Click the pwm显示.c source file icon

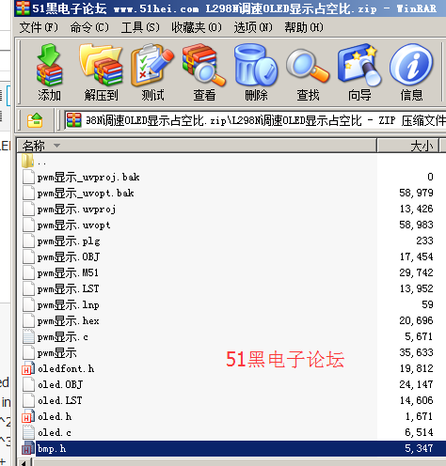click(28, 336)
